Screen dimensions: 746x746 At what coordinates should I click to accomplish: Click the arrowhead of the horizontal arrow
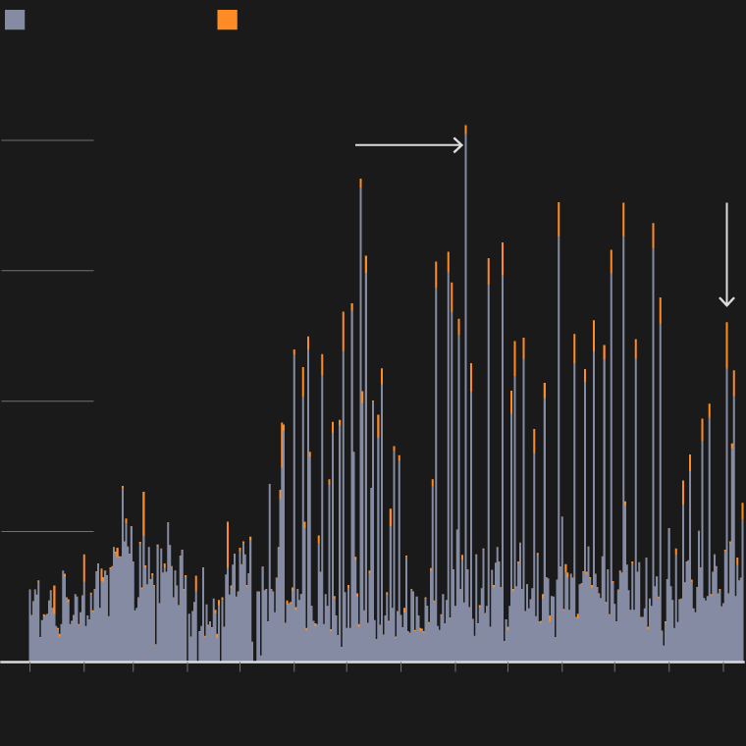458,145
